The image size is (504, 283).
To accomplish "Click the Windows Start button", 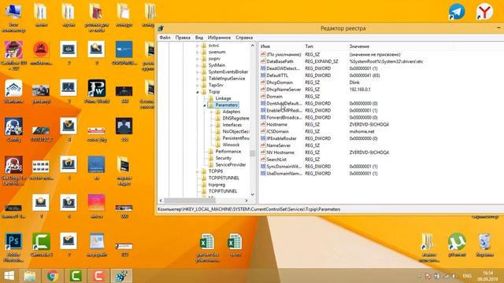I will (9, 276).
